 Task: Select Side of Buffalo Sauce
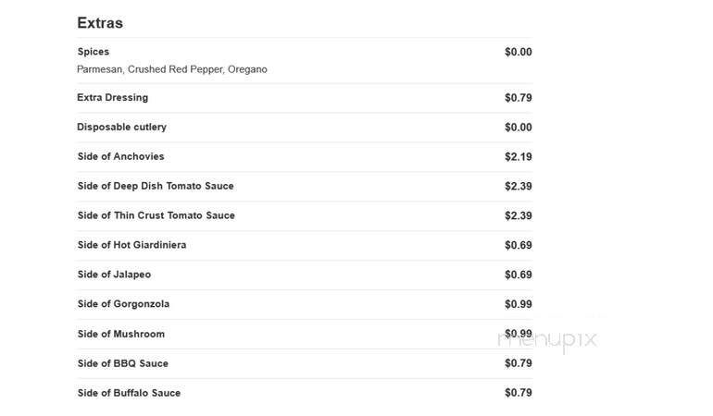[305, 393]
